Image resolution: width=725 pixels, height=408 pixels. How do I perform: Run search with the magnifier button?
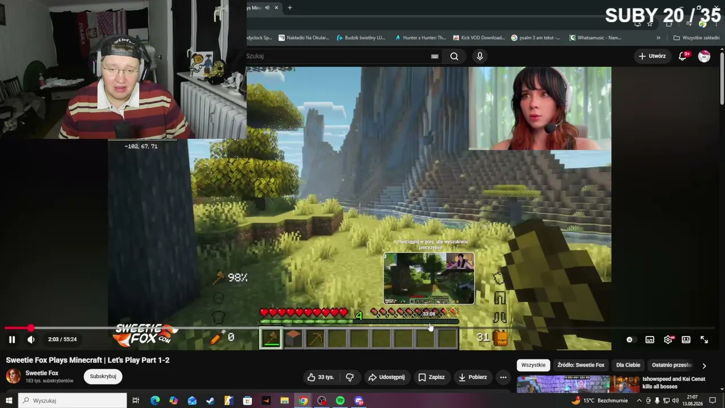(x=454, y=56)
